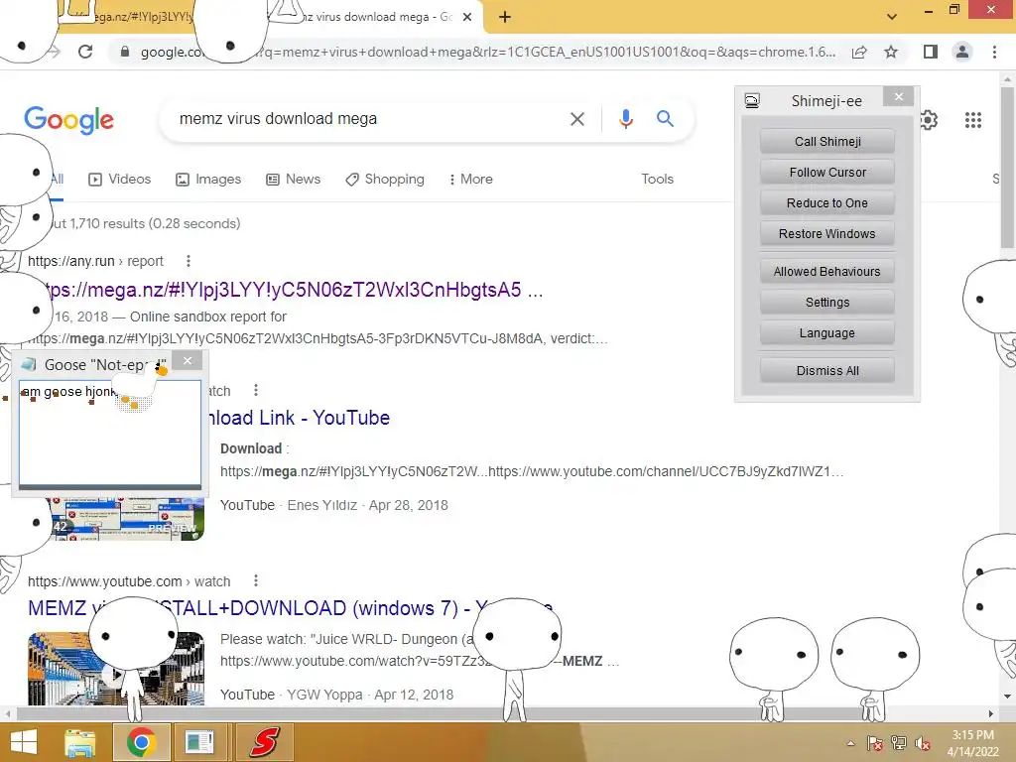Click the Call Shimeji button
Viewport: 1016px width, 762px height.
(827, 142)
